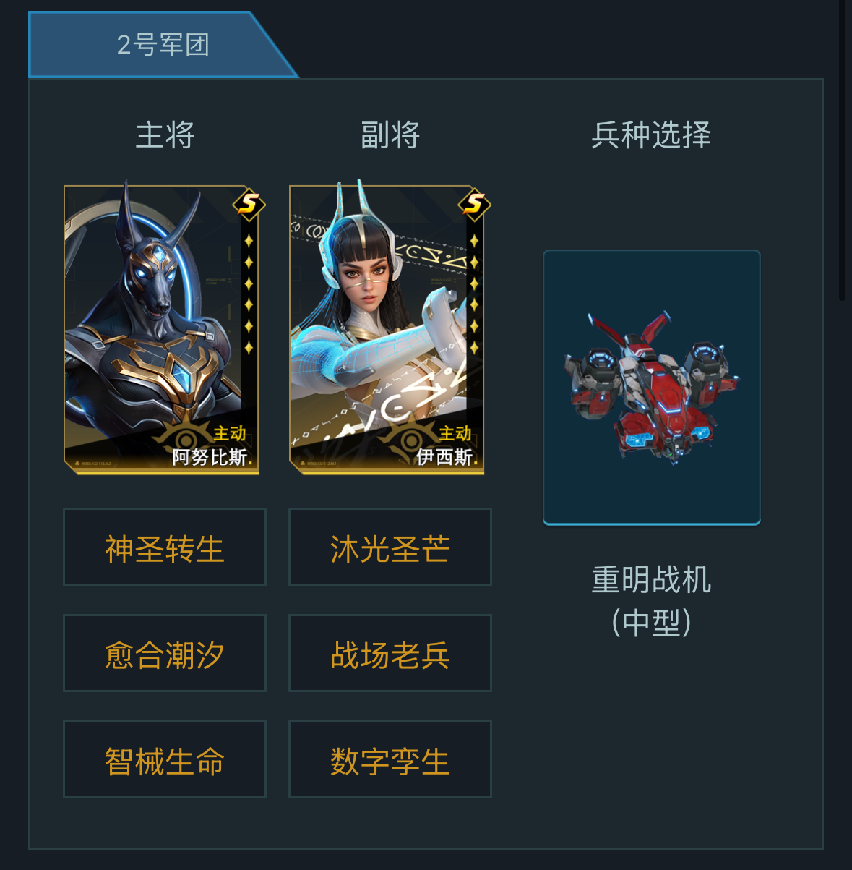Screen dimensions: 852x870
Task: Open the 沐光圣芒 skill
Action: tap(390, 547)
